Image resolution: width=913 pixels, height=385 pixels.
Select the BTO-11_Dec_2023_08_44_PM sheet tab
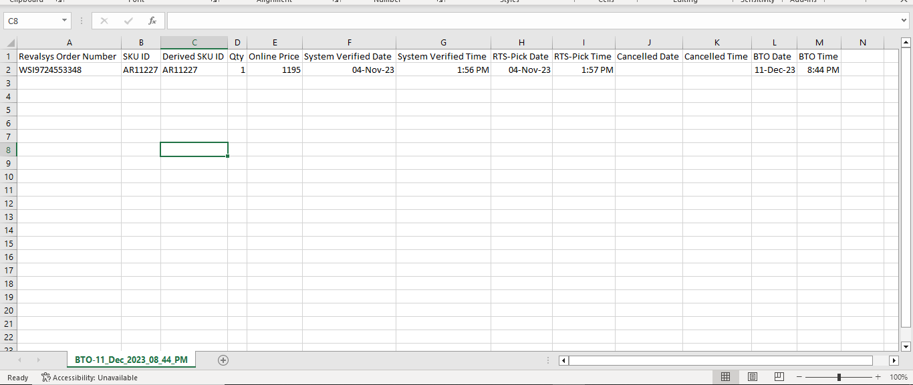[131, 360]
